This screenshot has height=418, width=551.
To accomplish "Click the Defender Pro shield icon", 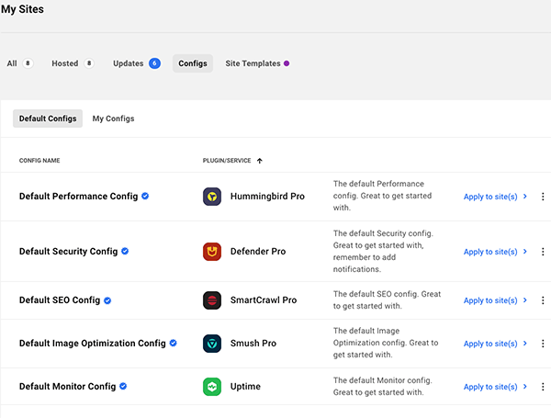I will [213, 251].
